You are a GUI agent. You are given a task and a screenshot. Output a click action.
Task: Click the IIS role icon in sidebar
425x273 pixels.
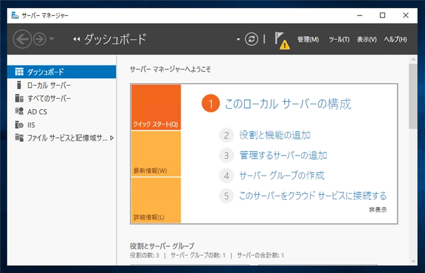pos(19,125)
